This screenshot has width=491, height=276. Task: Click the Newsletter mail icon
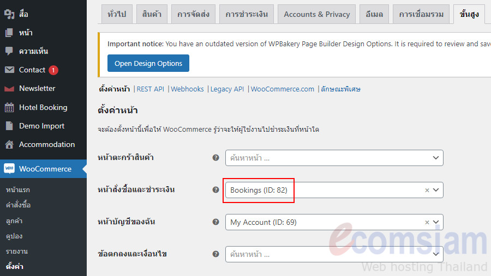coord(9,88)
